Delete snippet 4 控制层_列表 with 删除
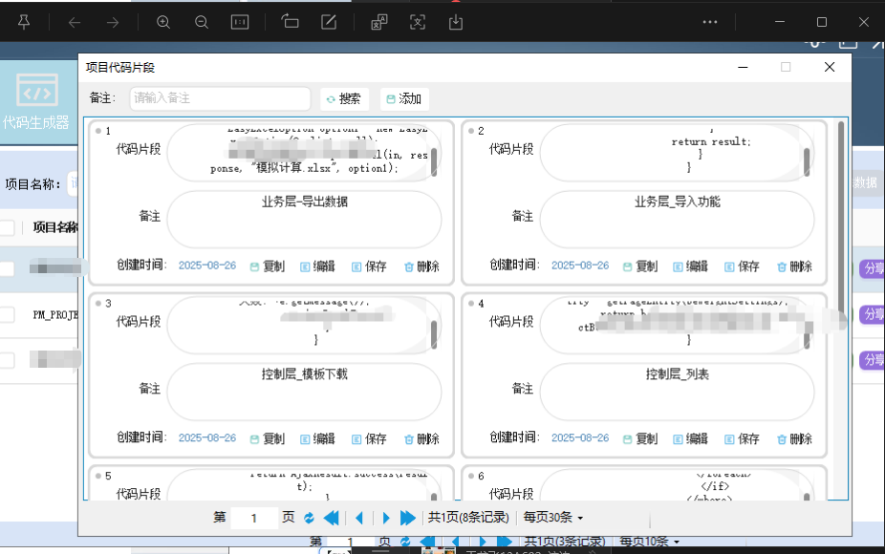This screenshot has height=554, width=885. click(x=795, y=439)
